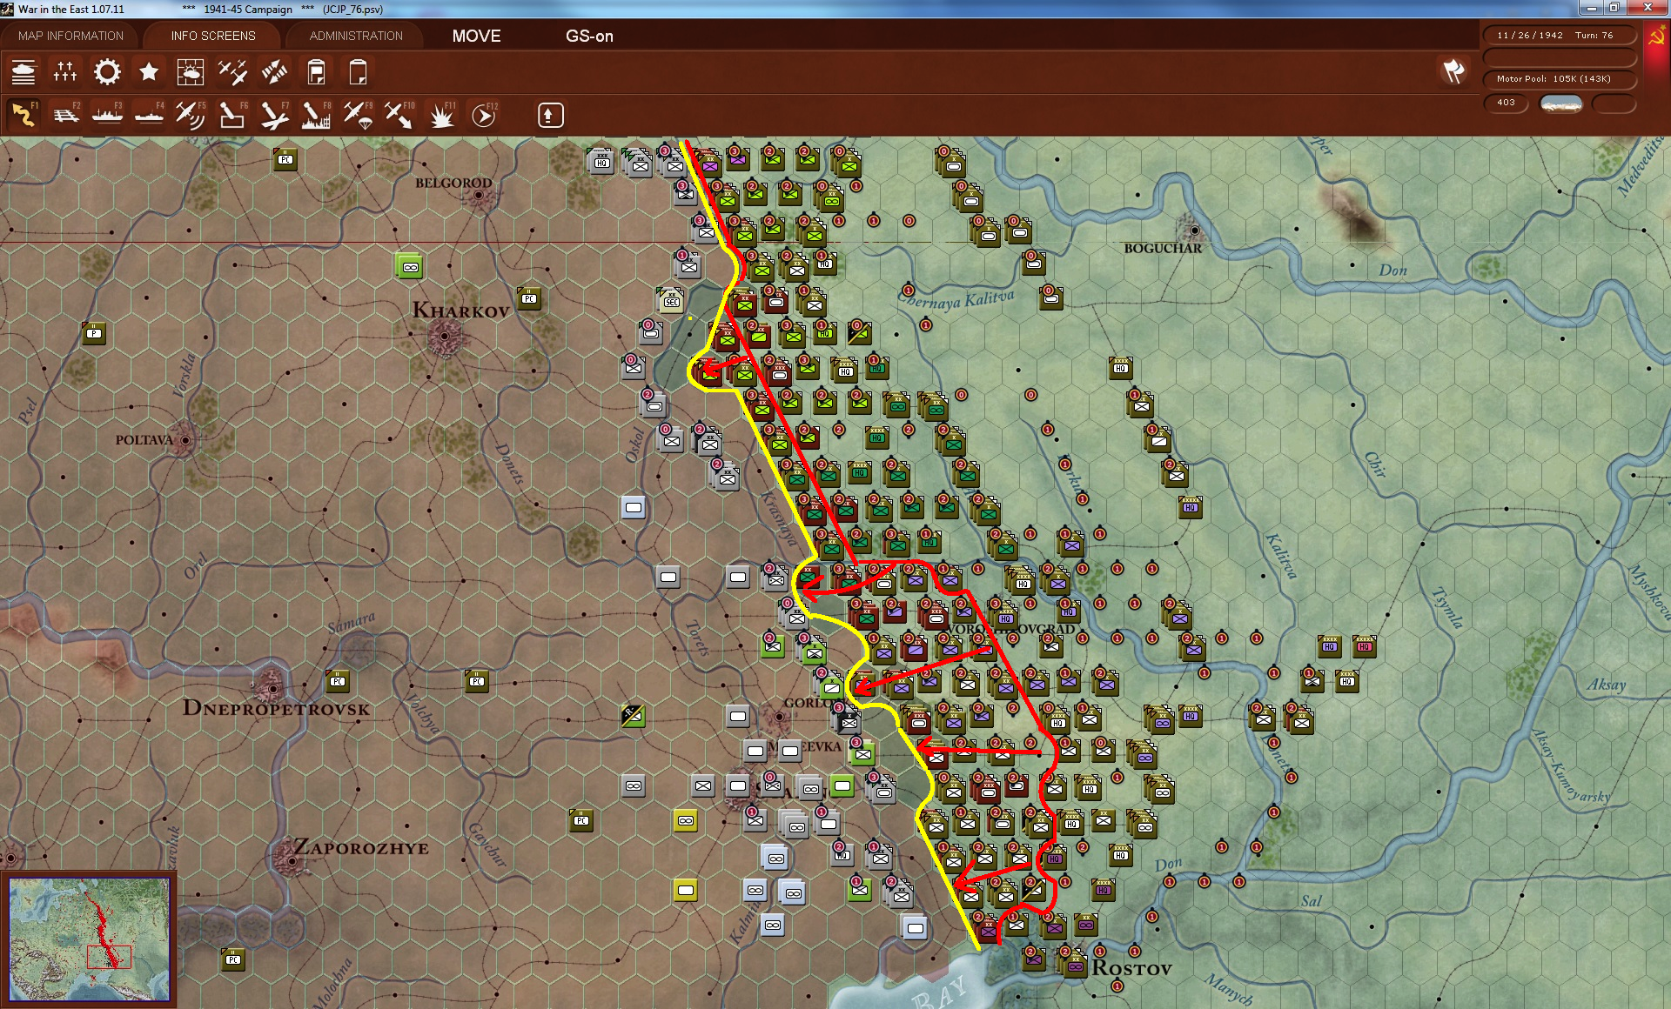Viewport: 1671px width, 1009px height.
Task: Select the HQ counter below the Boguchar label
Action: coord(1121,368)
